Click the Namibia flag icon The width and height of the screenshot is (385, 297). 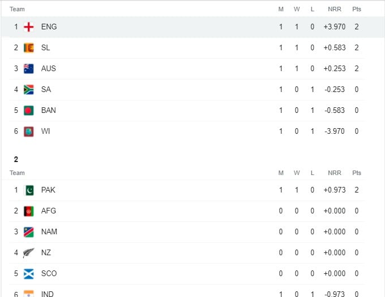29,232
